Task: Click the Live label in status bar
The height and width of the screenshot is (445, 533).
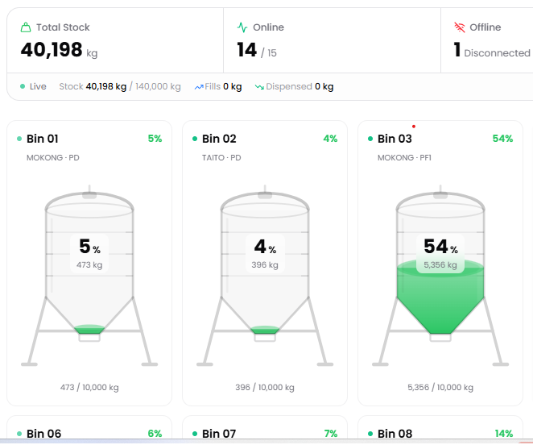Action: click(x=38, y=86)
